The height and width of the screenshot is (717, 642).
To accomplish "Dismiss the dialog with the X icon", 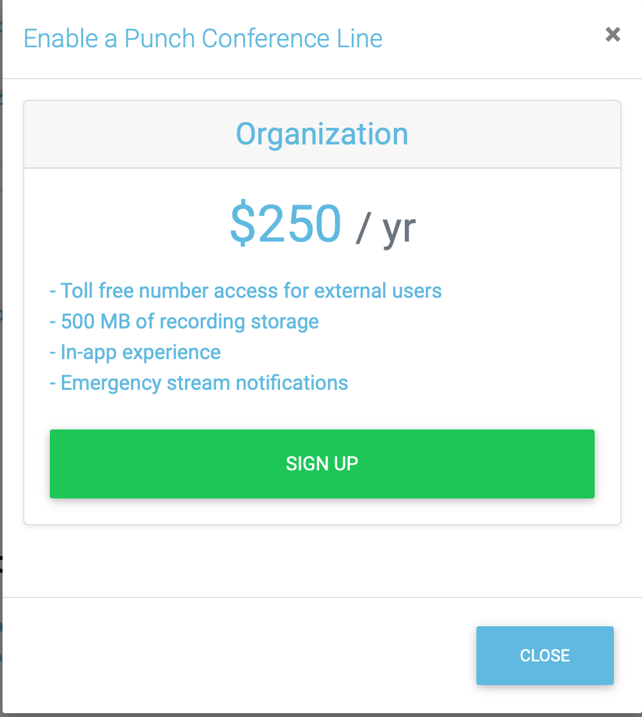I will (x=613, y=35).
